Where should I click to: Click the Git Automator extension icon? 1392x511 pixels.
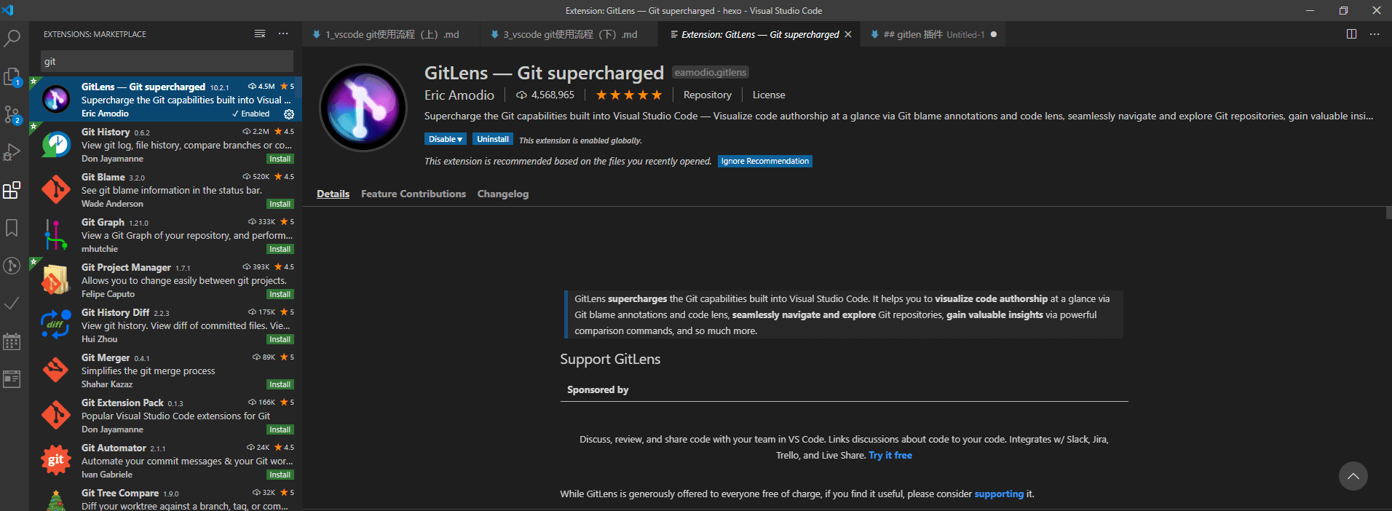(56, 461)
